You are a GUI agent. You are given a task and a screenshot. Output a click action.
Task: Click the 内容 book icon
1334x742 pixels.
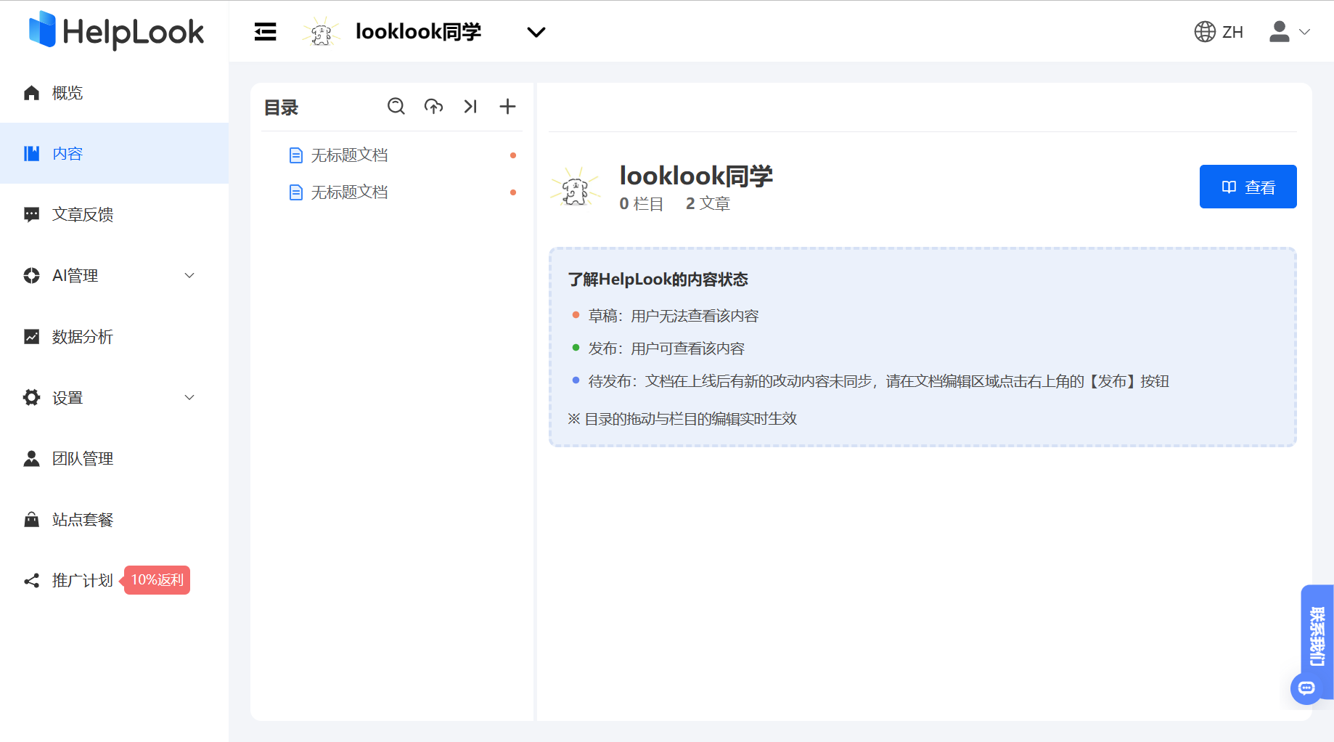(x=31, y=153)
